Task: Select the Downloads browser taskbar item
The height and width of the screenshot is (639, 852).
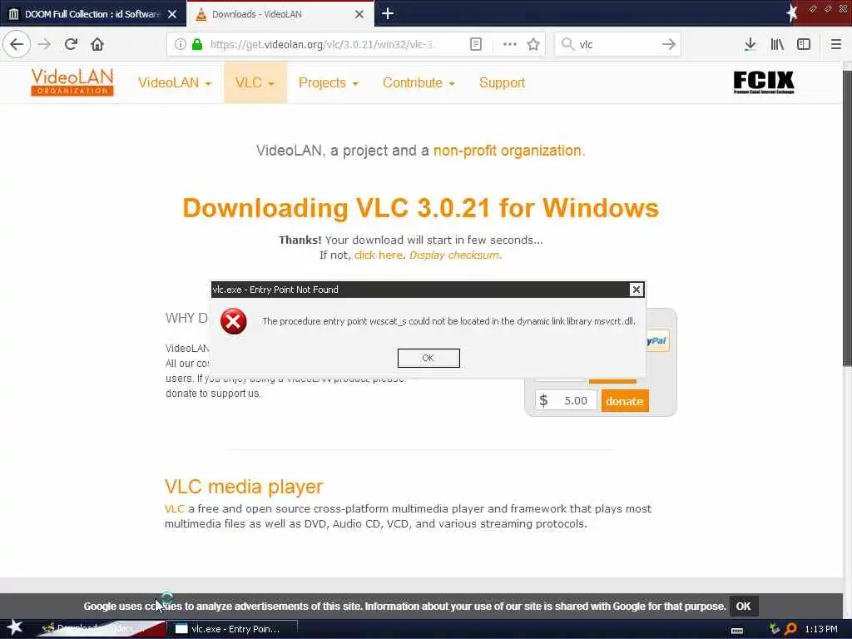Action: (x=102, y=629)
